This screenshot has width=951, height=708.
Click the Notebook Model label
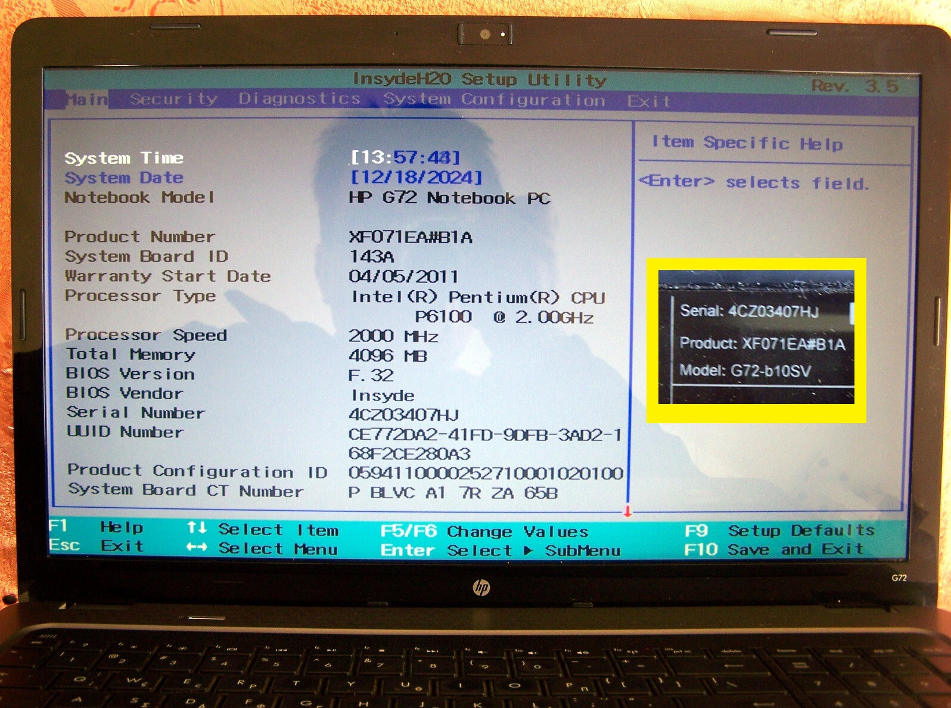(x=139, y=197)
